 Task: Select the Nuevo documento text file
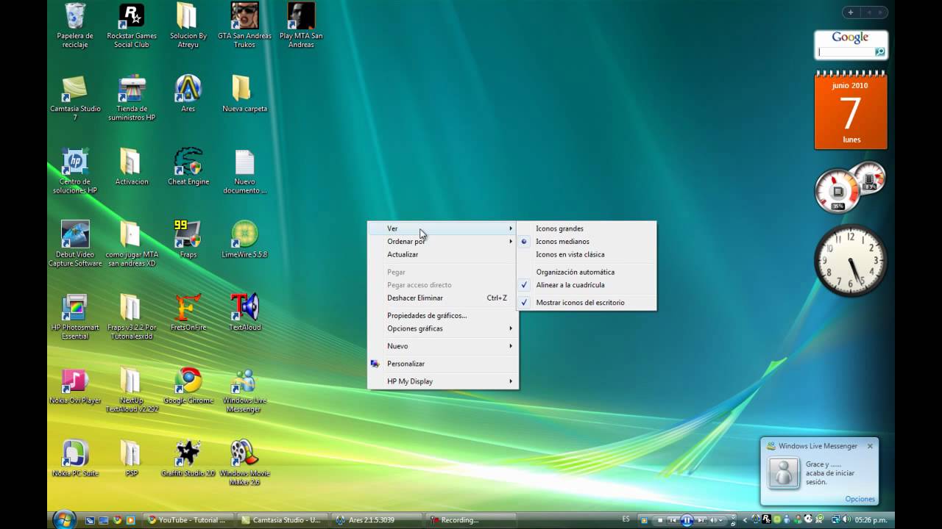(244, 170)
